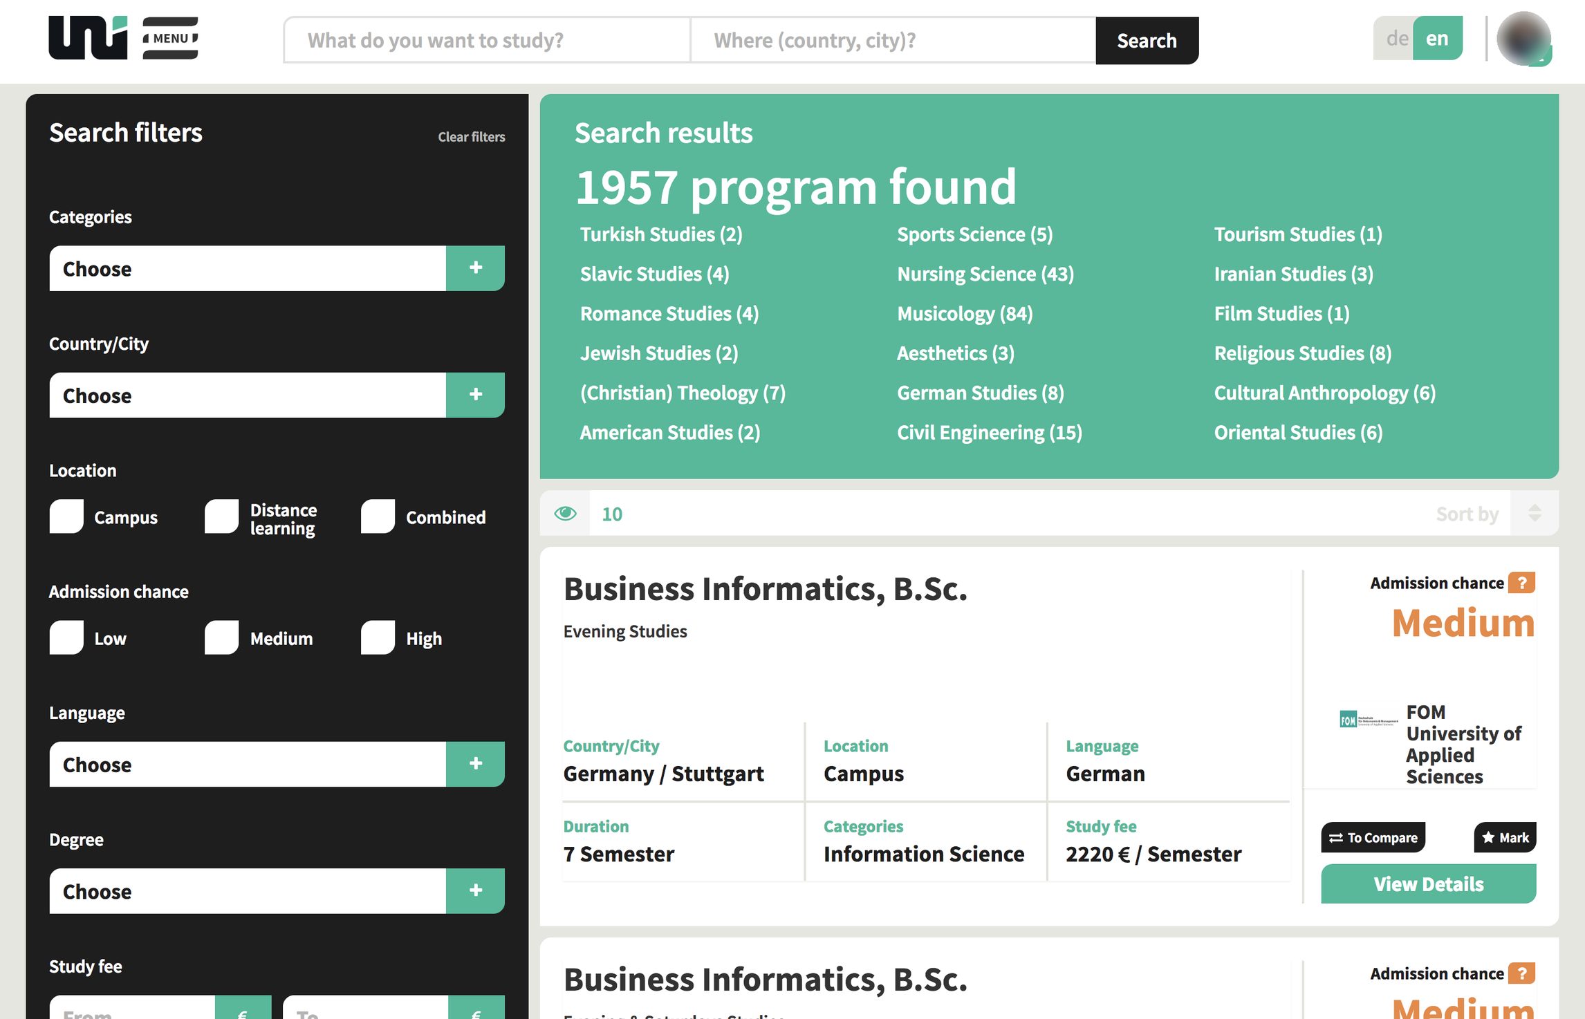This screenshot has width=1585, height=1019.
Task: Click plus icon for Degree filter
Action: [476, 890]
